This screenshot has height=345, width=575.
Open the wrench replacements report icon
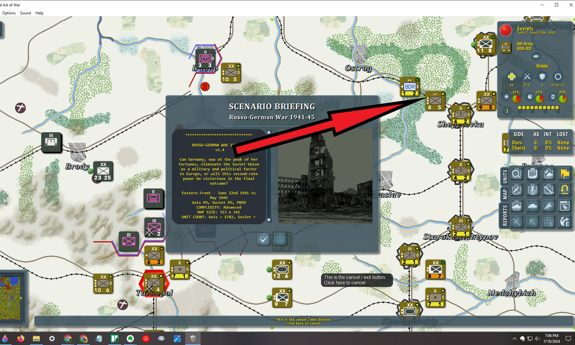(548, 190)
